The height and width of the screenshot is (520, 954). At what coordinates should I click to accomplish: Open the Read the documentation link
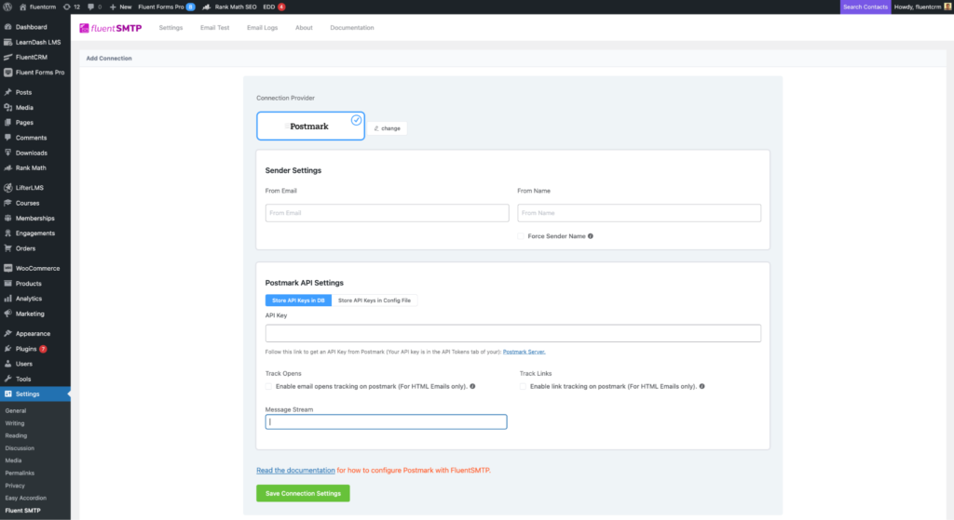click(295, 470)
